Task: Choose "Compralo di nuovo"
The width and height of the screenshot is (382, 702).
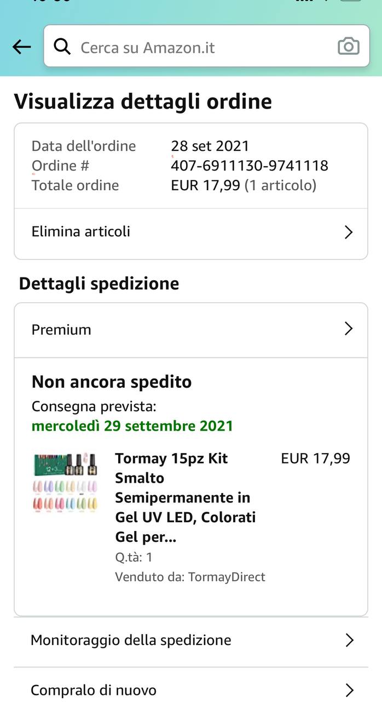Action: coord(94,690)
